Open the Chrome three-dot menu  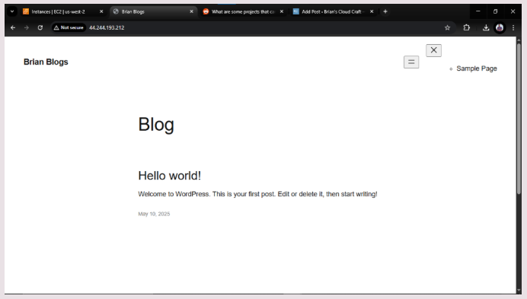click(513, 27)
